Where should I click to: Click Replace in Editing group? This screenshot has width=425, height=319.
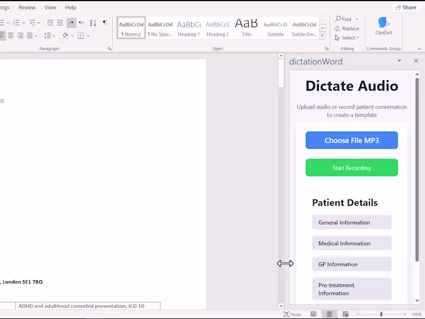point(347,29)
